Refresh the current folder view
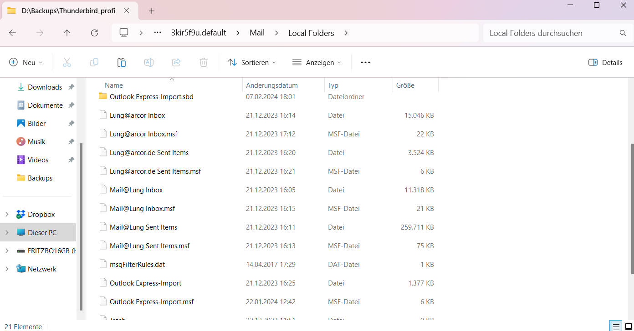Viewport: 634px width, 331px height. (x=94, y=33)
